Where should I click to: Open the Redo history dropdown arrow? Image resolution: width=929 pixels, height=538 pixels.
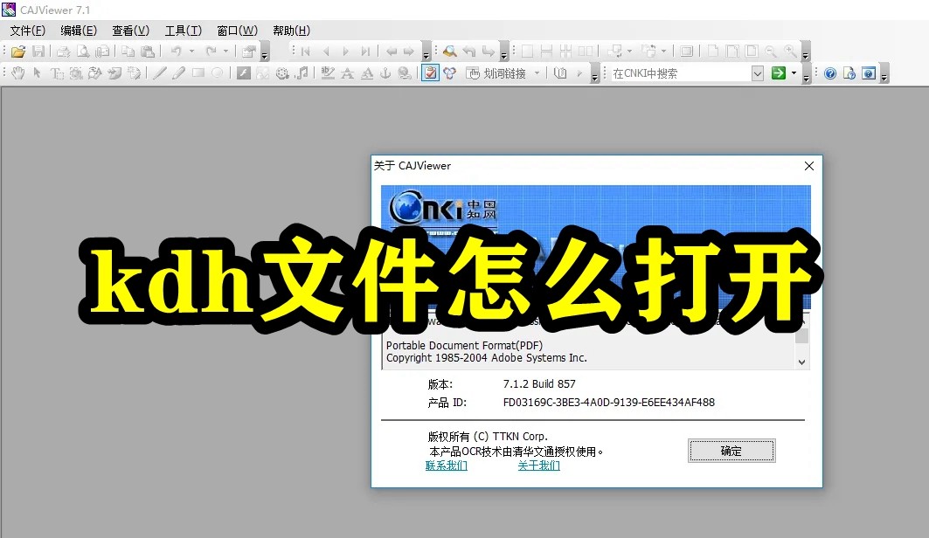pos(225,52)
